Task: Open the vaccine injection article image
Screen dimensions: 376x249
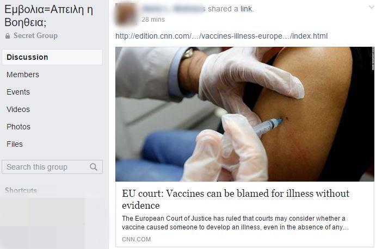Action: 245,114
